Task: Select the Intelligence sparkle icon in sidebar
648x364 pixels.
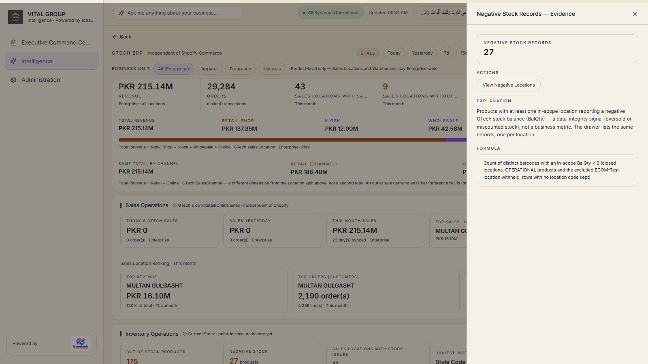Action: (13, 61)
